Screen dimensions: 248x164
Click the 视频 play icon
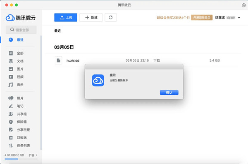(x=11, y=77)
